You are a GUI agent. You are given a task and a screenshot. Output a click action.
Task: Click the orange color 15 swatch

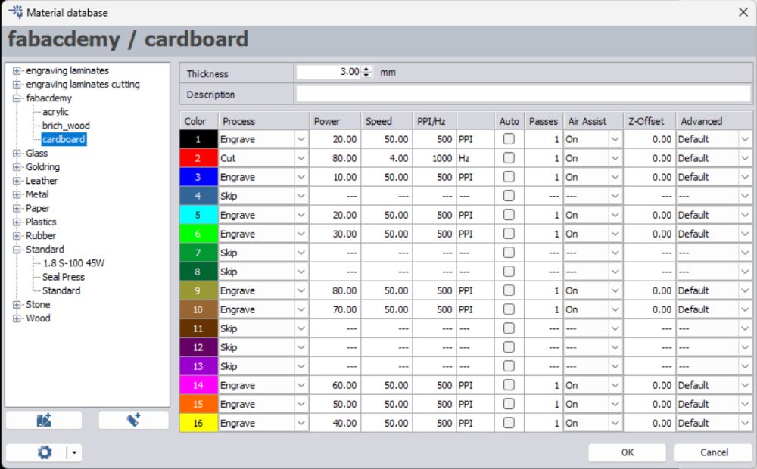tap(198, 405)
